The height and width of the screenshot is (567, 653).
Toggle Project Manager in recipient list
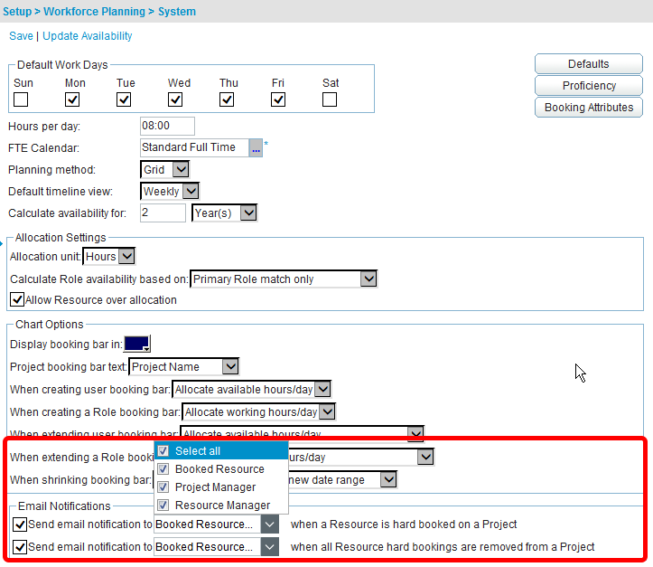163,487
